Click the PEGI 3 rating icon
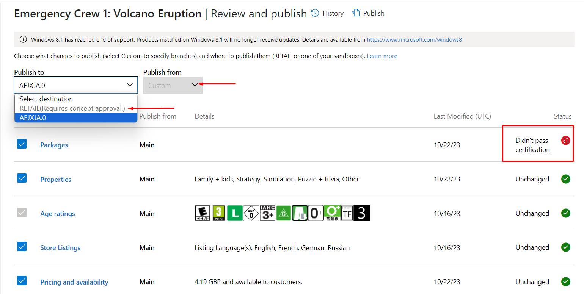The image size is (584, 294). [219, 213]
